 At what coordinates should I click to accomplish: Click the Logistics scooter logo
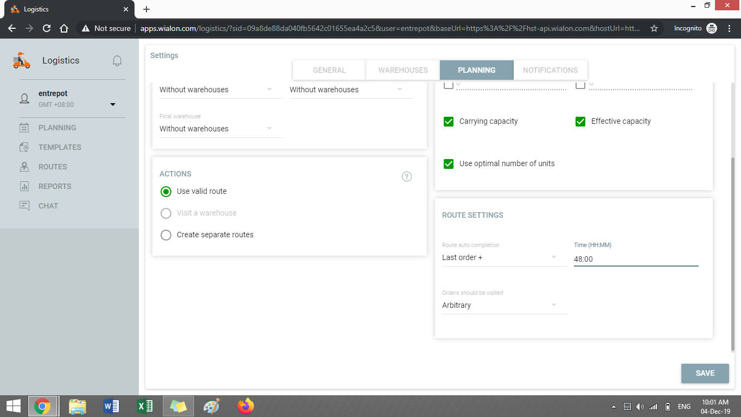tap(22, 60)
